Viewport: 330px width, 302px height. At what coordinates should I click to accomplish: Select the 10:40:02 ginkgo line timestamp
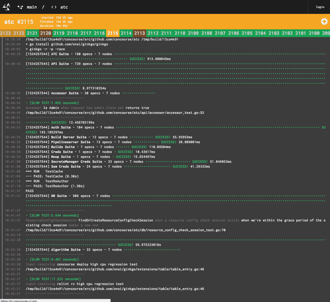(x=13, y=49)
